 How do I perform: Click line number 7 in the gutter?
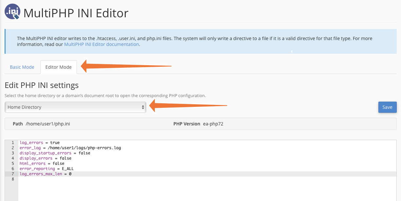click(x=12, y=174)
